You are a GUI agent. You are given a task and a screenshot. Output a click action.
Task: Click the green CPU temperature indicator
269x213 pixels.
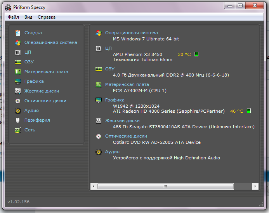click(196, 54)
